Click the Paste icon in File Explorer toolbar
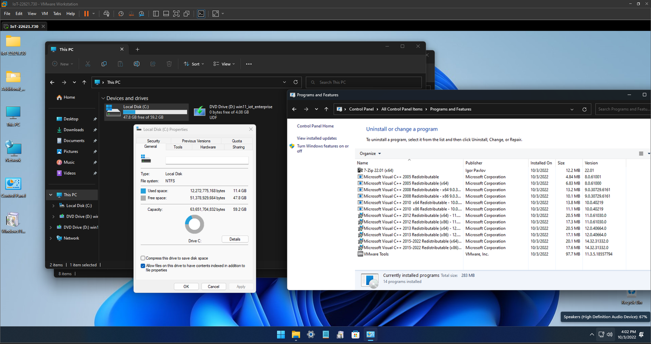651x344 pixels. (x=120, y=64)
